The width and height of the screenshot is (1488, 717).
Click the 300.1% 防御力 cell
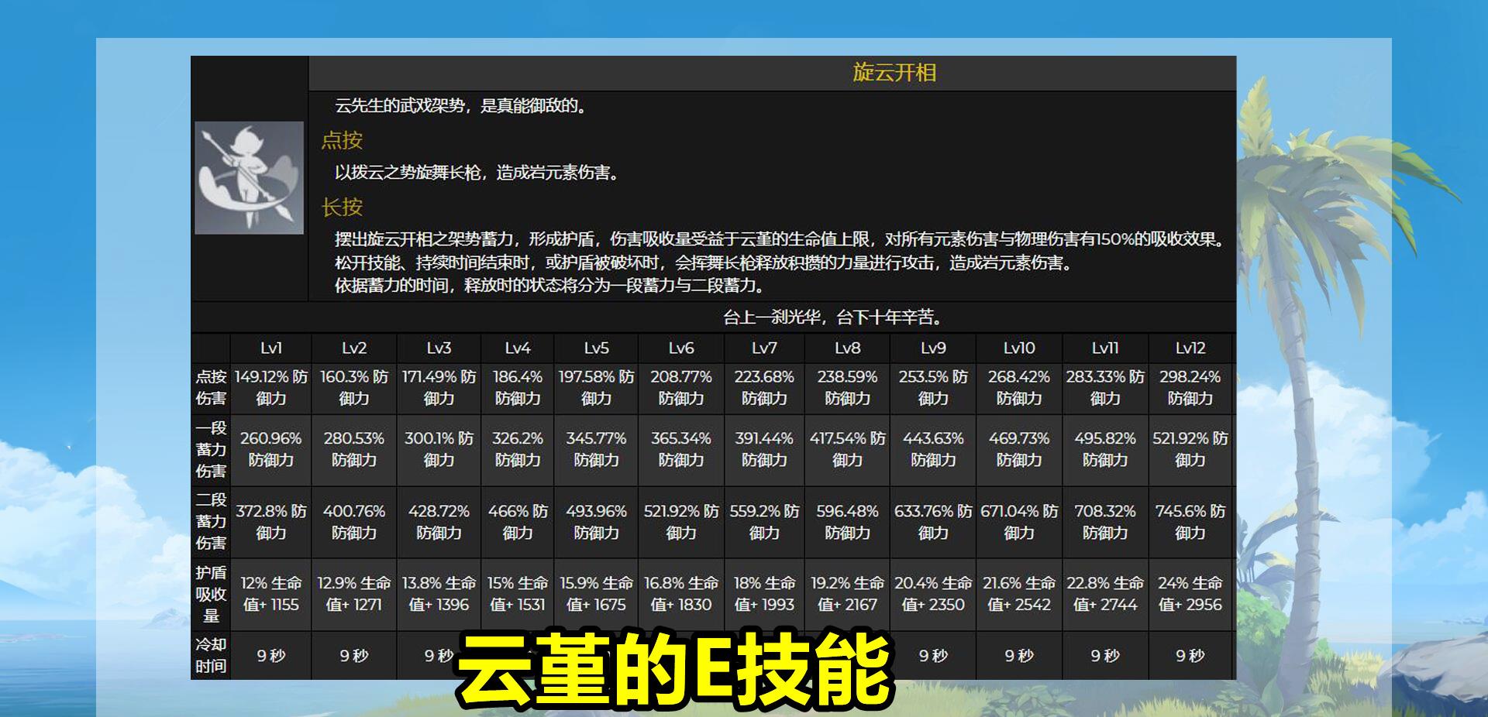[439, 450]
